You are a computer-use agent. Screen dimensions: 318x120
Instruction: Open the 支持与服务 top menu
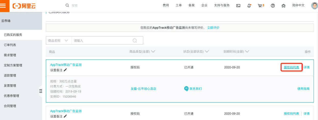[x=222, y=5]
